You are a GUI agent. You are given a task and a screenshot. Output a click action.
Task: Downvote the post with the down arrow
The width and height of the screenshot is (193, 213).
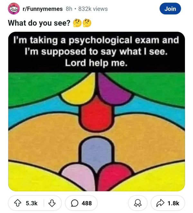click(51, 203)
